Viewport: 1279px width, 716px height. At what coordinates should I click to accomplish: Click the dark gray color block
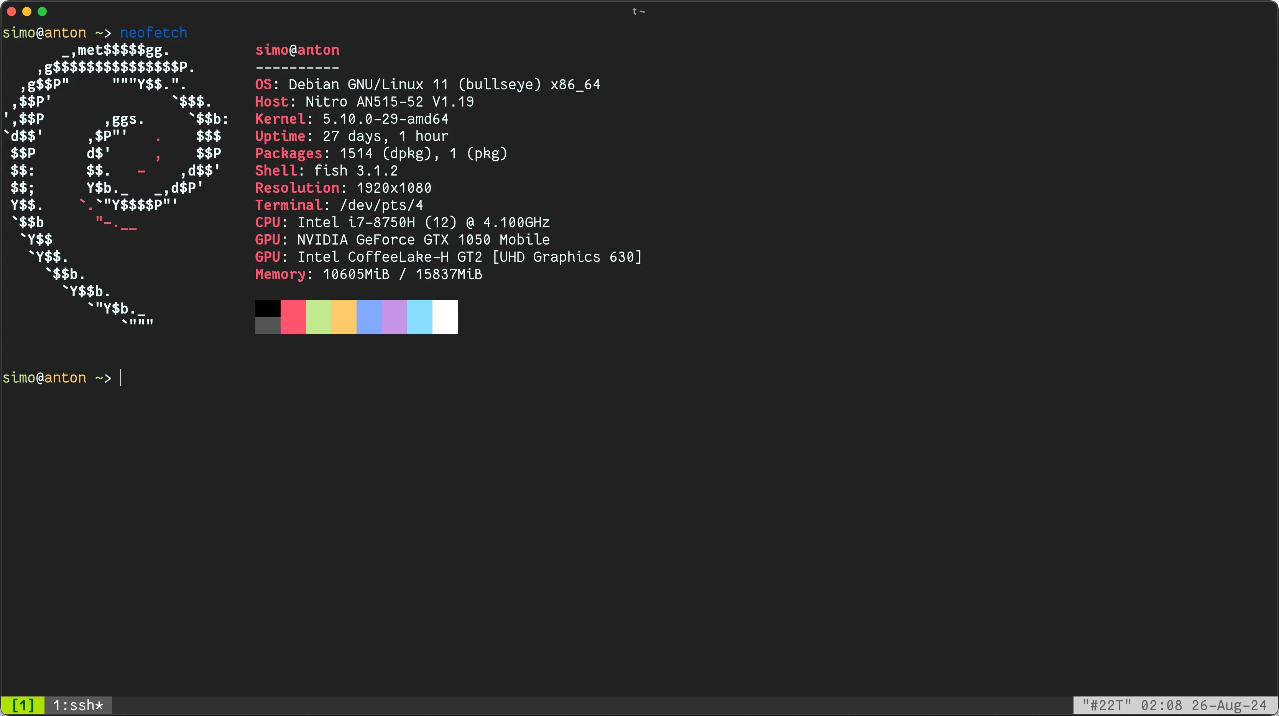268,326
